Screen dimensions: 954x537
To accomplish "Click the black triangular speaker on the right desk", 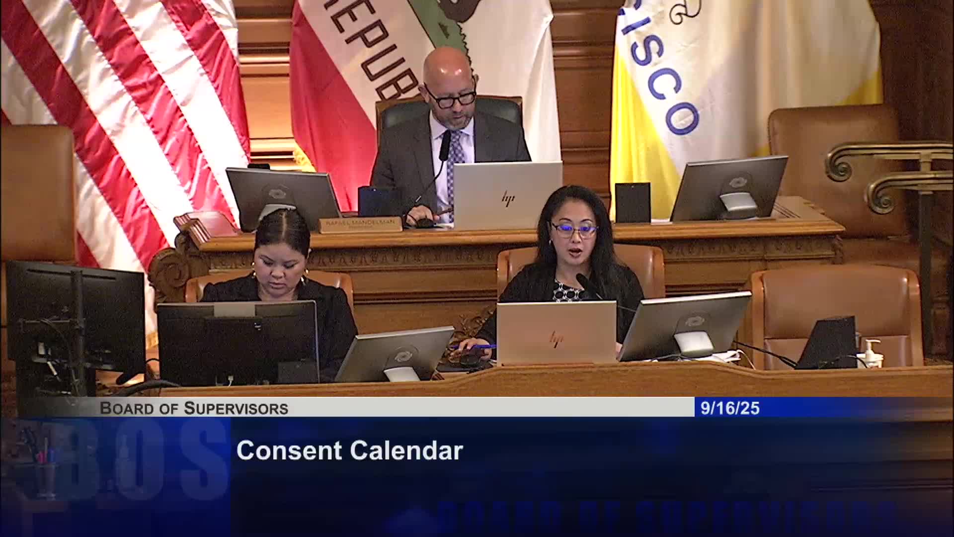I will [827, 343].
